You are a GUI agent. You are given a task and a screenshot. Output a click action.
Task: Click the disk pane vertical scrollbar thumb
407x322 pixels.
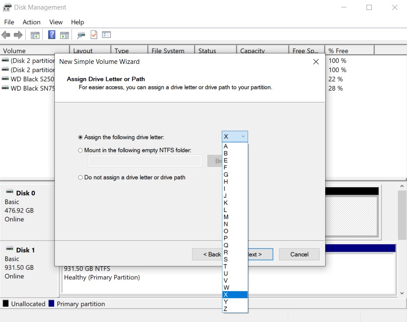pos(402,215)
